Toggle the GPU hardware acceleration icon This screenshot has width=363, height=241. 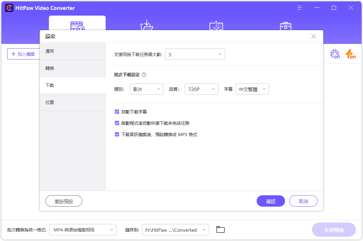[x=335, y=54]
